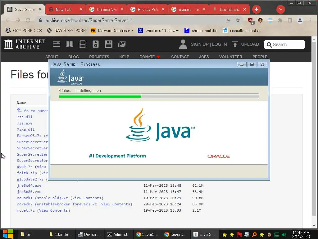318x239 pixels.
Task: Open the uBlock shield extension icon
Action: [x=251, y=21]
